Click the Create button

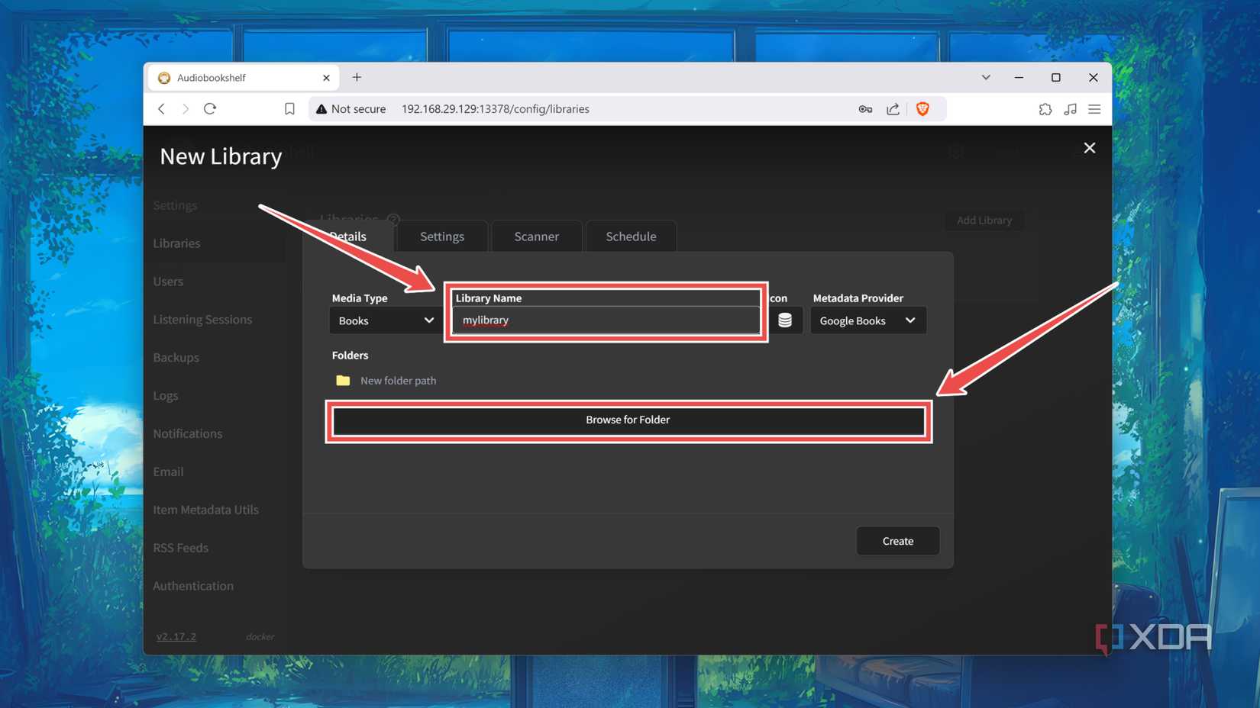(898, 541)
